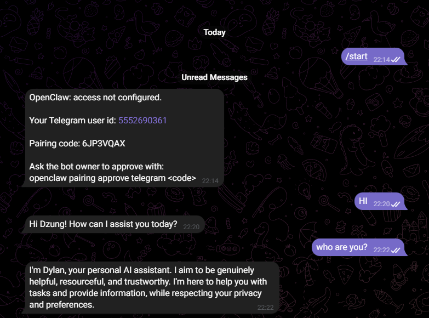The image size is (429, 318).
Task: Click read checkmarks on the HI message
Action: (396, 204)
